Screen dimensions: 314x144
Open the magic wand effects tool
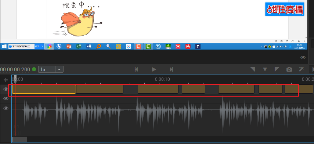[302, 69]
